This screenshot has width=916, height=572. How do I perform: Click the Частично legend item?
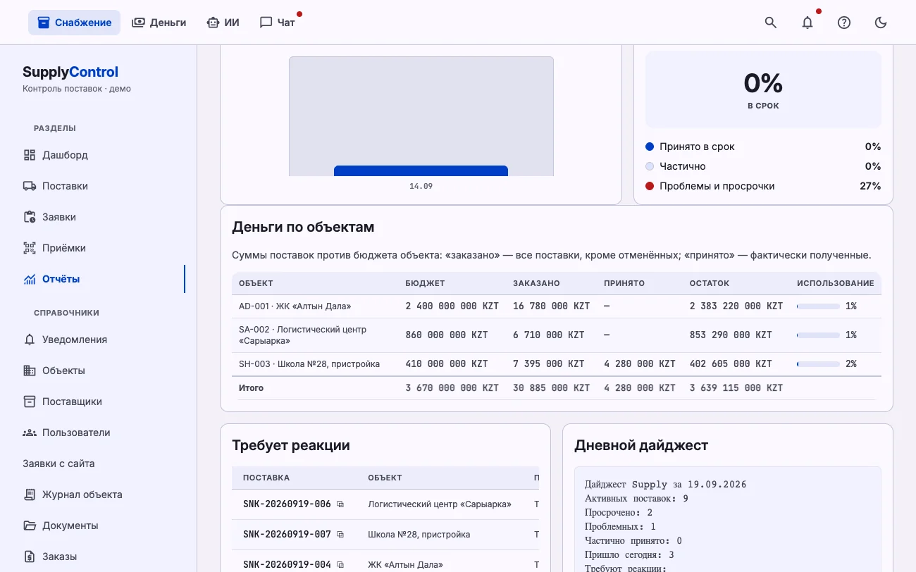[763, 166]
